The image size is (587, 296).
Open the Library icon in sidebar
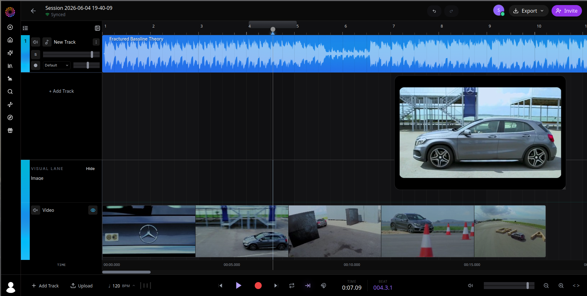pyautogui.click(x=10, y=66)
